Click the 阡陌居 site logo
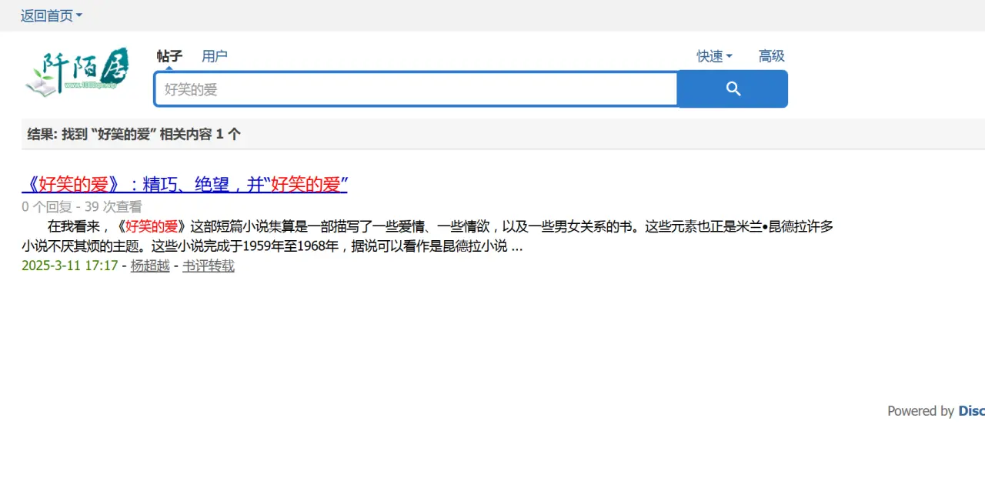 tap(77, 72)
